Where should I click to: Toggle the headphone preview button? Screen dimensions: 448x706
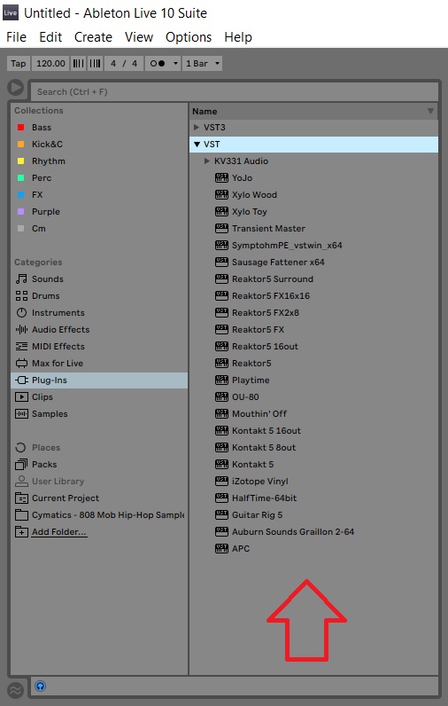pos(41,686)
